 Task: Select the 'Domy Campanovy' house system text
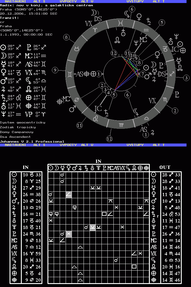(x=16, y=132)
